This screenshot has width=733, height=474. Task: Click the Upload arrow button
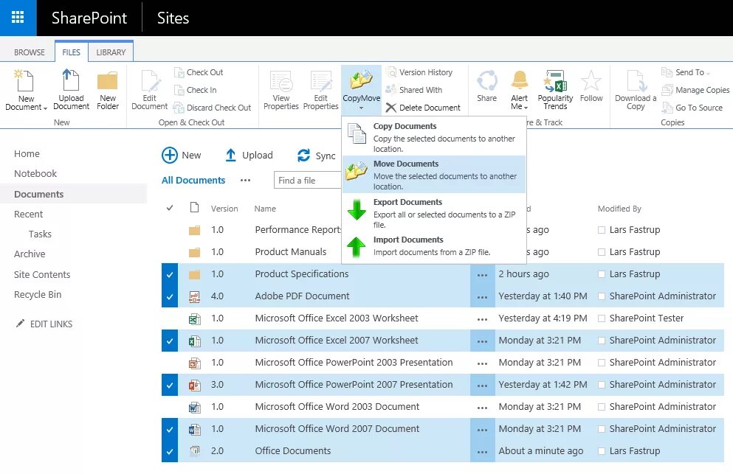click(249, 155)
